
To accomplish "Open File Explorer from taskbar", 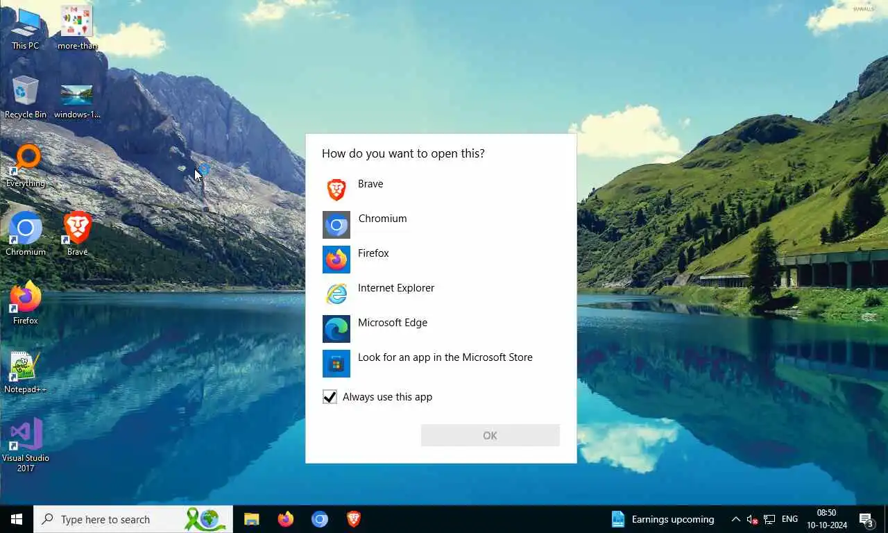I will pos(251,519).
